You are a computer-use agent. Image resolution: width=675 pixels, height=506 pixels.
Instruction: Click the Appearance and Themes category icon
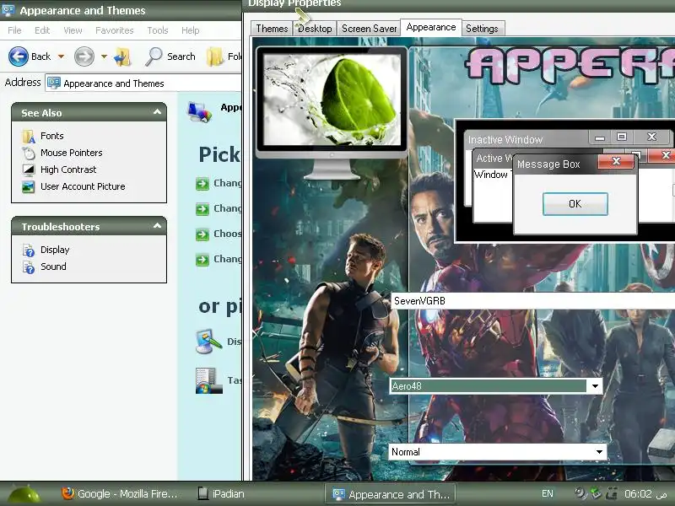(200, 112)
